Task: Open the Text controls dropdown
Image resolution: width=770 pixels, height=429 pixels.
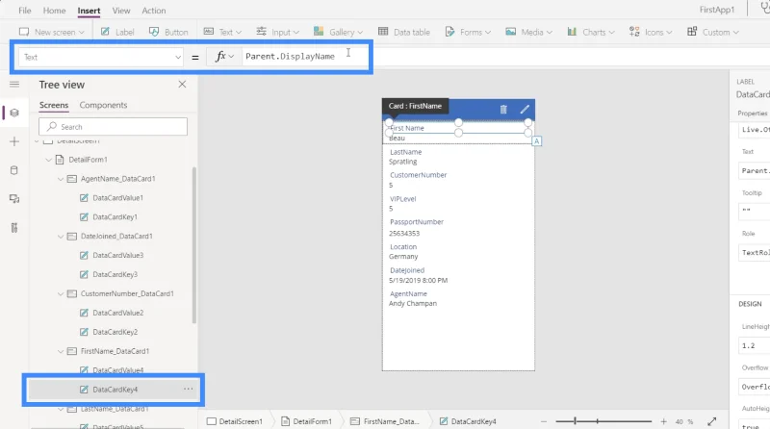Action: (x=222, y=32)
